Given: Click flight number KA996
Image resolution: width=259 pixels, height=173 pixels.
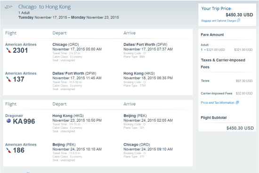Looking at the screenshot, I should coord(24,121).
